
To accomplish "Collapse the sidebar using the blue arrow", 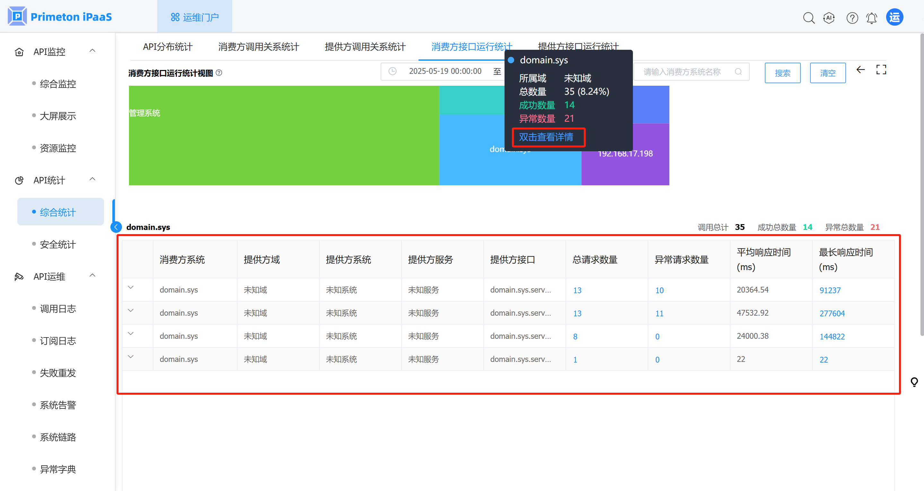I will [116, 227].
